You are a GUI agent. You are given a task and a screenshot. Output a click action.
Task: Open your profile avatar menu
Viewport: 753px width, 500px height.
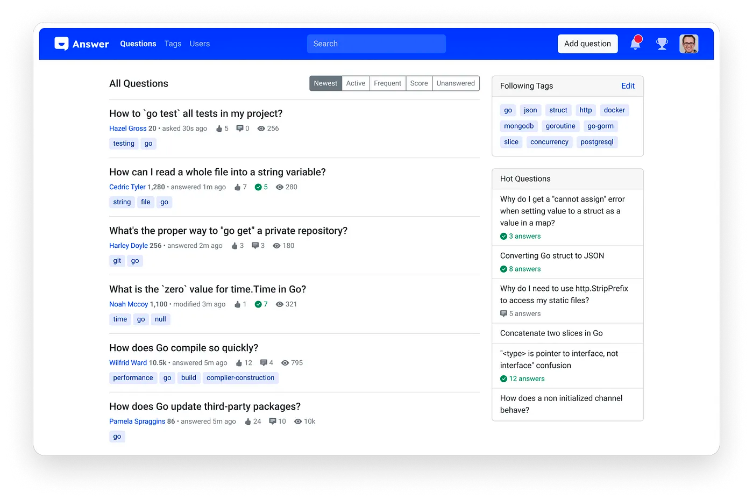point(689,44)
